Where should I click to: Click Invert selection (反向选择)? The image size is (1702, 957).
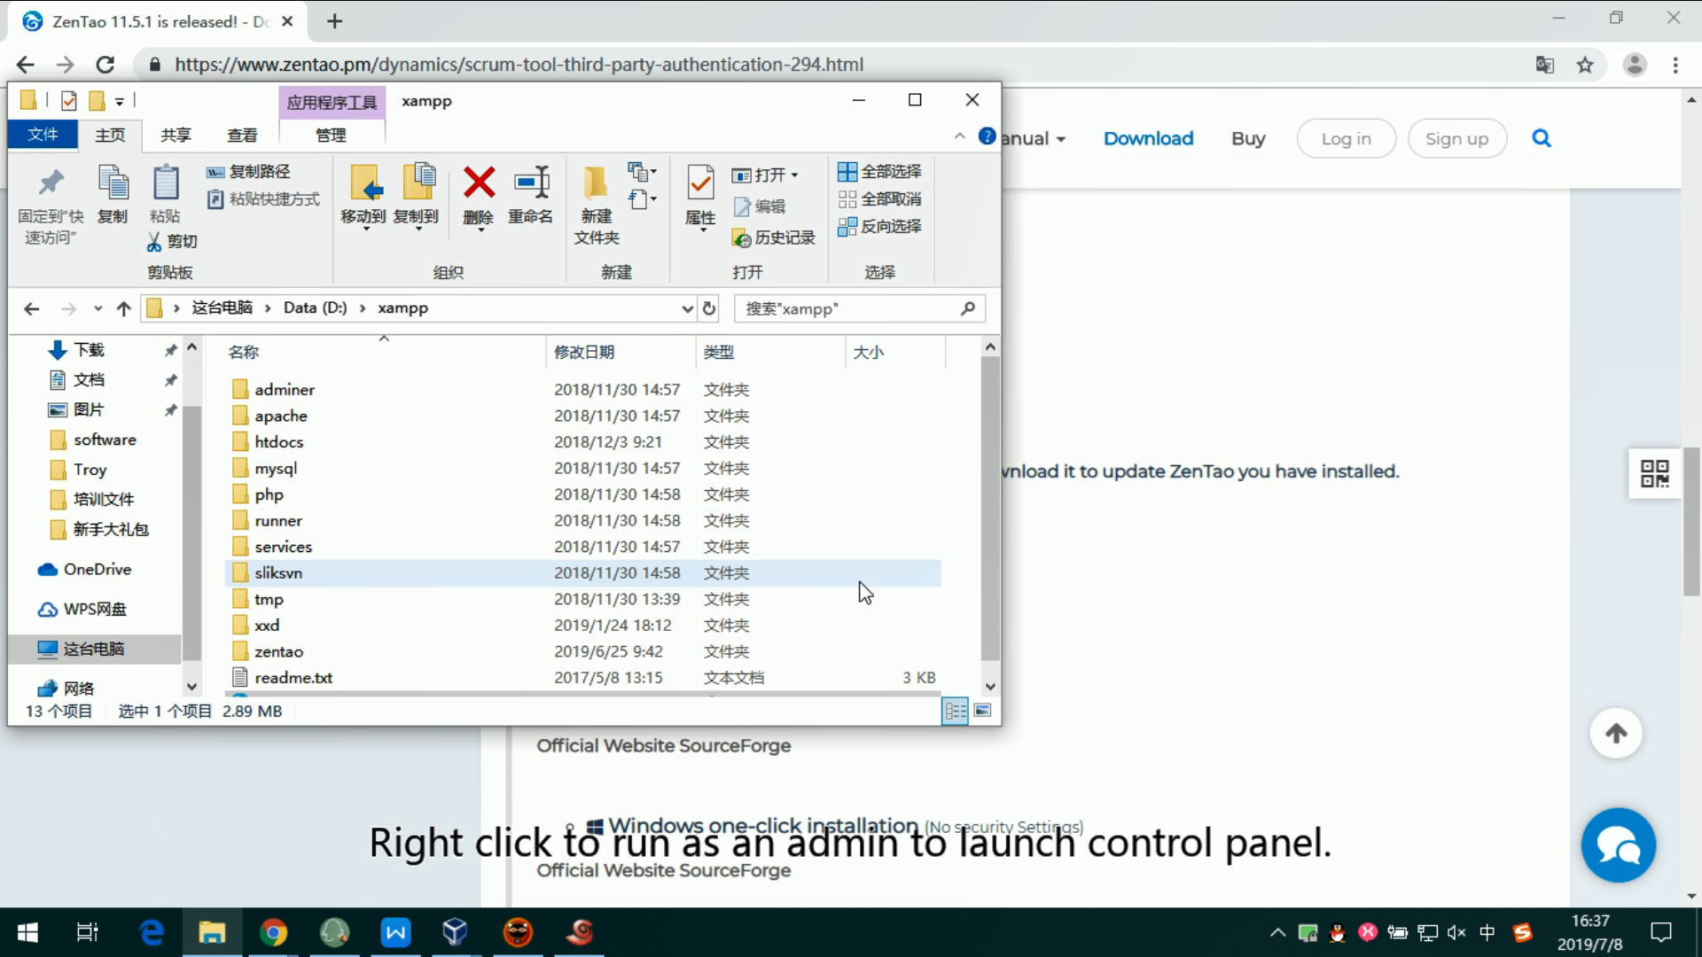879,227
